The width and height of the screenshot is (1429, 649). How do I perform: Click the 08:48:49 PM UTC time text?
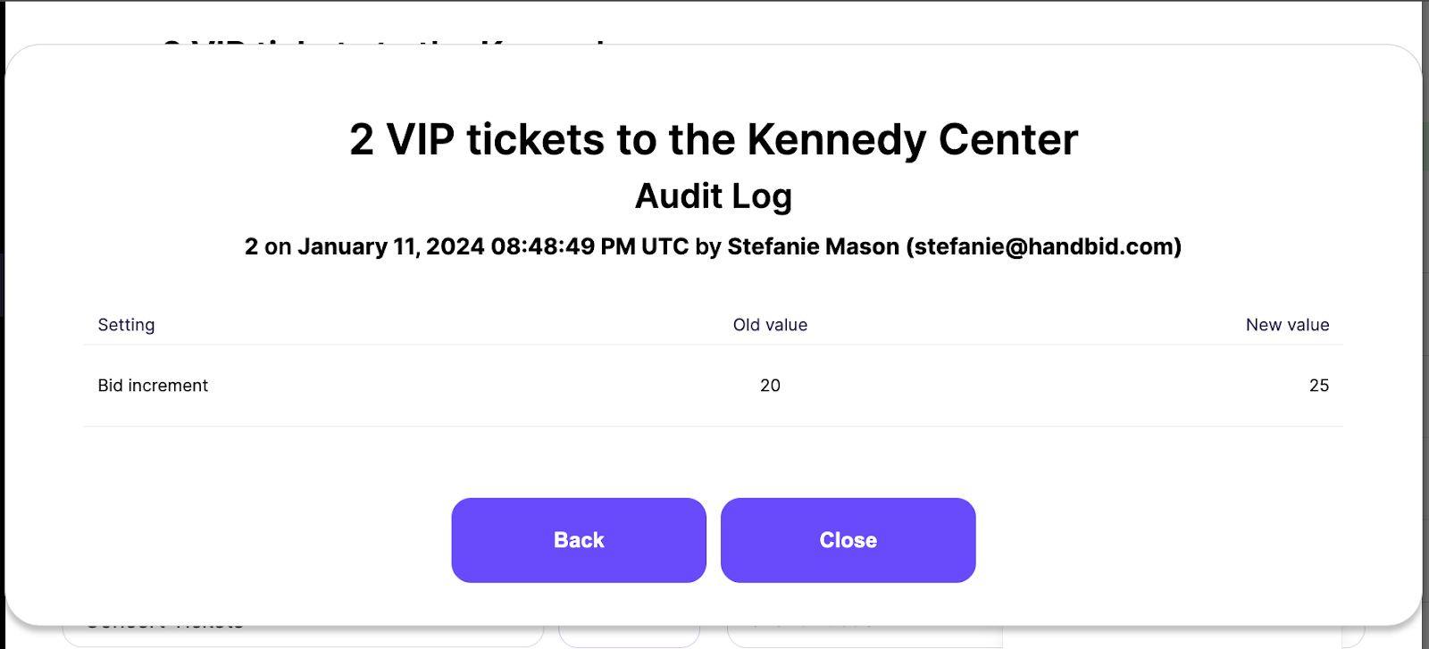pos(589,246)
